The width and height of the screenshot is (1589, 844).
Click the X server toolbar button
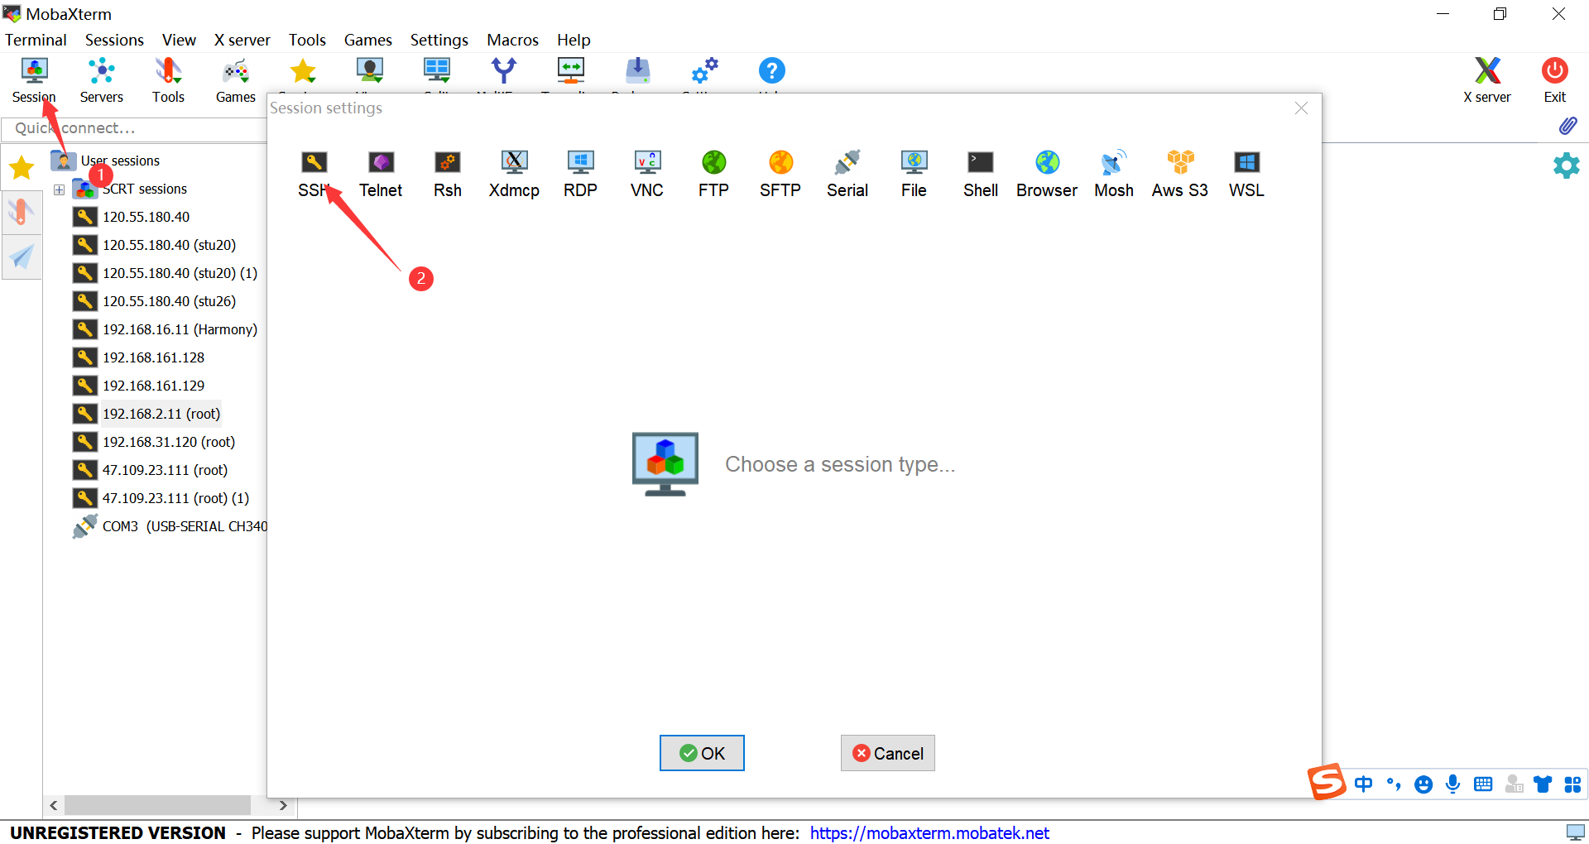coord(1487,80)
